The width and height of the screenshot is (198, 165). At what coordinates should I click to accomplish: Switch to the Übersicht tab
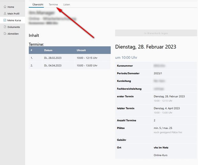(x=38, y=4)
